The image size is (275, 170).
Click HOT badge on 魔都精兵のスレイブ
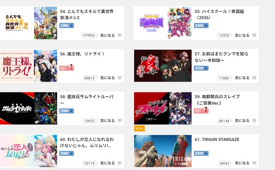pos(201,110)
